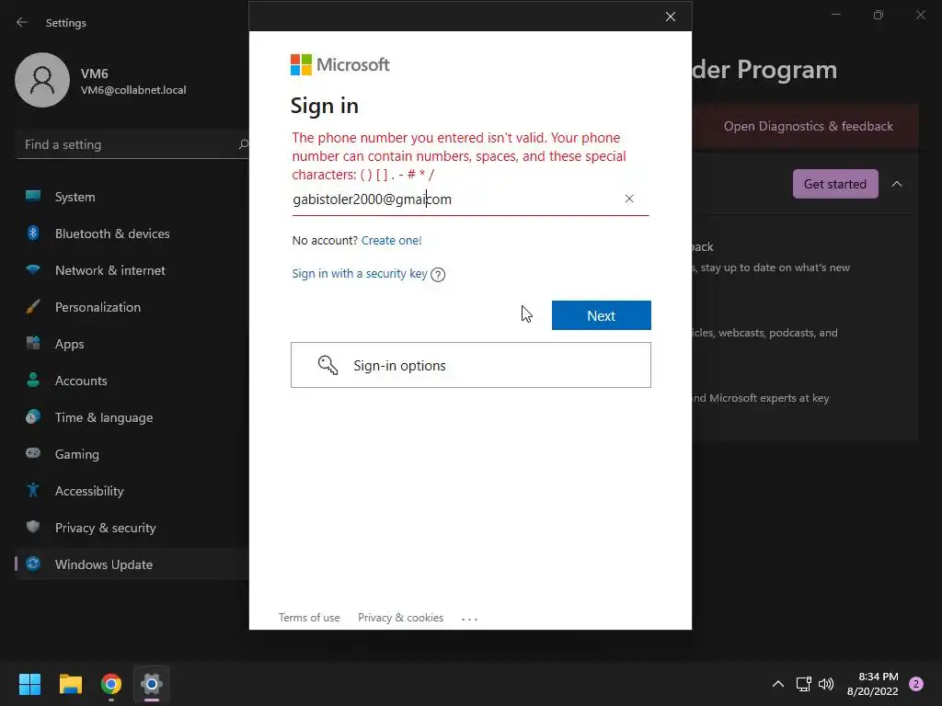Open Bluetooth & devices settings

click(132, 233)
